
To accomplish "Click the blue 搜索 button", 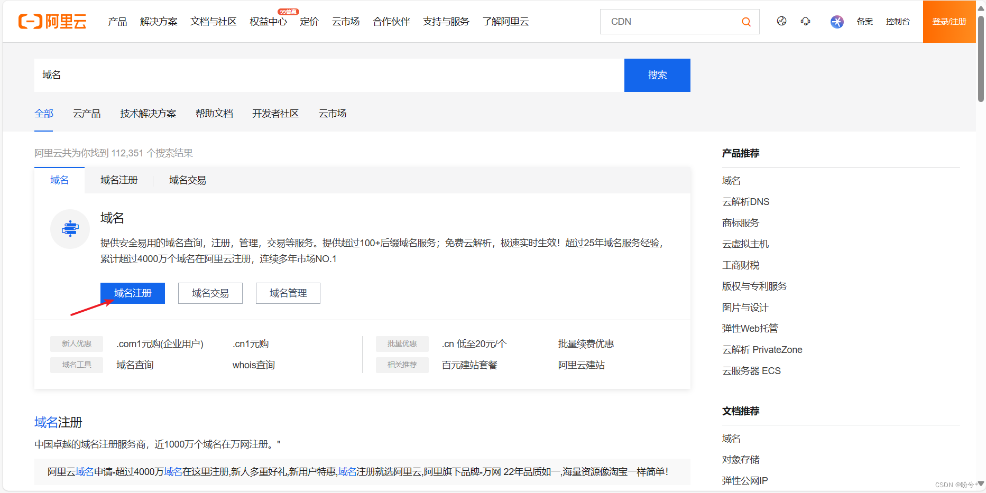I will pyautogui.click(x=657, y=75).
